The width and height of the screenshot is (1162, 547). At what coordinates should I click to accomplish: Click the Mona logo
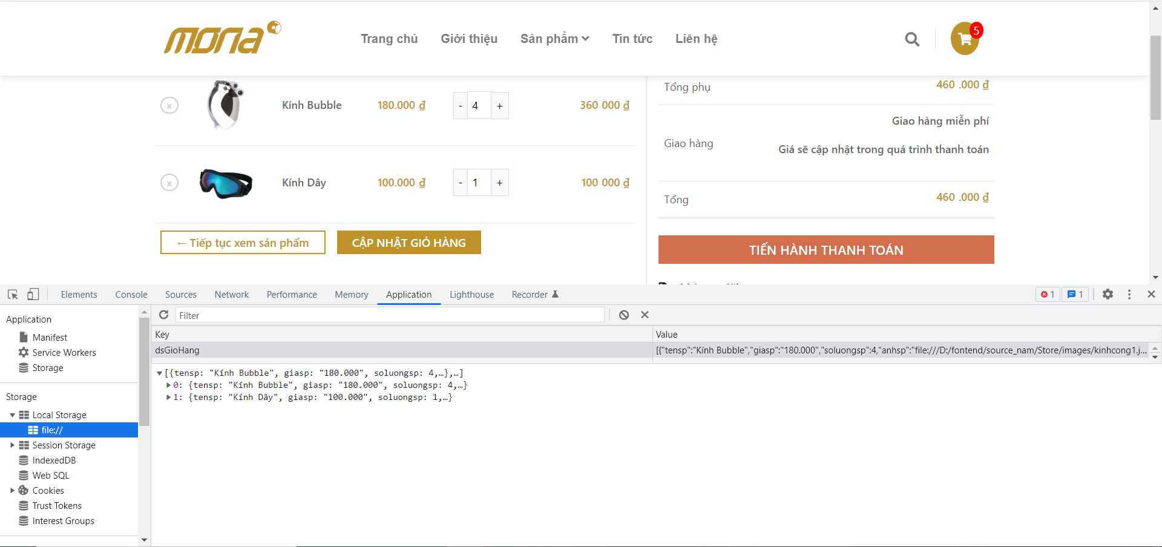click(222, 38)
